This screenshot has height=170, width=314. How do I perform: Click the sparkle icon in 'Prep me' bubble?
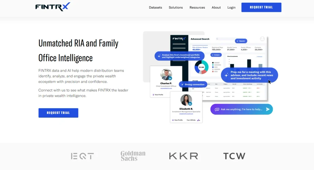pyautogui.click(x=226, y=75)
